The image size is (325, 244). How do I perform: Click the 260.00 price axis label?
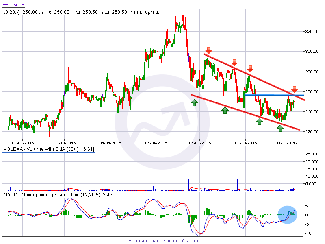click(312, 92)
